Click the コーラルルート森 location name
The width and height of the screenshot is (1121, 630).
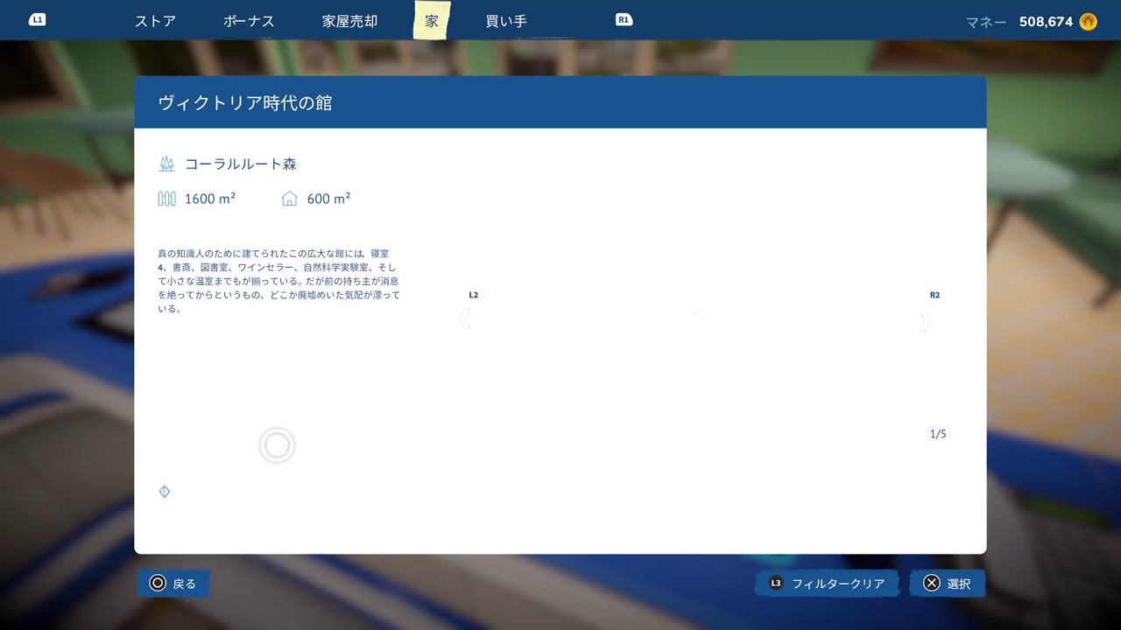[x=241, y=164]
